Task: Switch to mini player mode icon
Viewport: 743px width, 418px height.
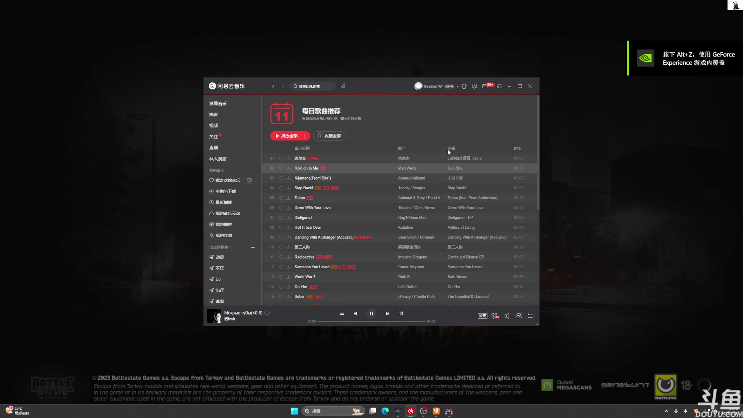Action: (499, 86)
